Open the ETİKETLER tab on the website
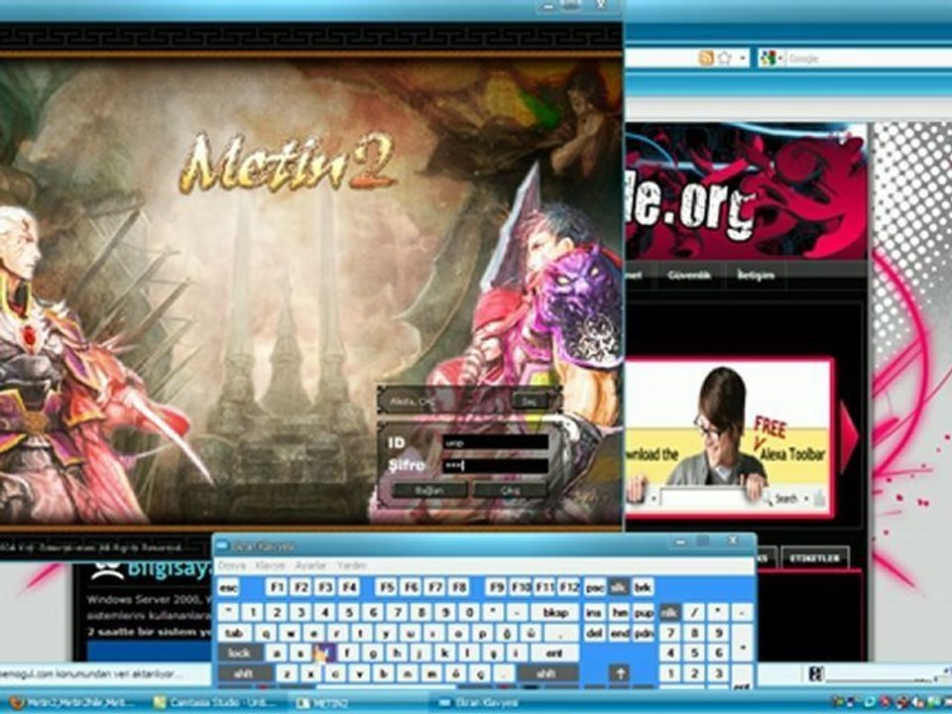Screen dimensions: 952x714 tap(814, 558)
